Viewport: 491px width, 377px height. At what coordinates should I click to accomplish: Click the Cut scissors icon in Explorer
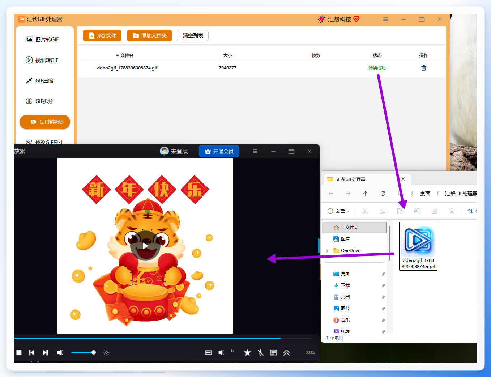[365, 211]
